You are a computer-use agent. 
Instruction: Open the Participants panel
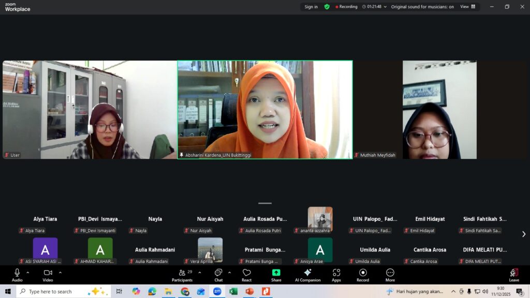[182, 275]
